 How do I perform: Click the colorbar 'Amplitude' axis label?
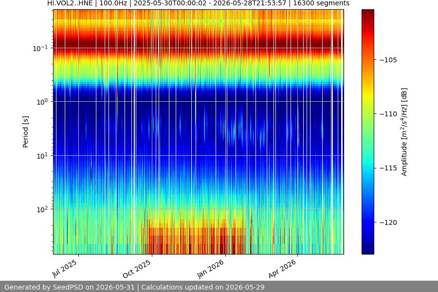404,132
